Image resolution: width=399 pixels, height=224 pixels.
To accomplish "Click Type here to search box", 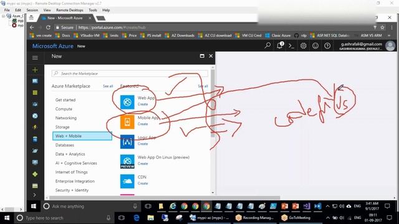I will pyautogui.click(x=64, y=218).
